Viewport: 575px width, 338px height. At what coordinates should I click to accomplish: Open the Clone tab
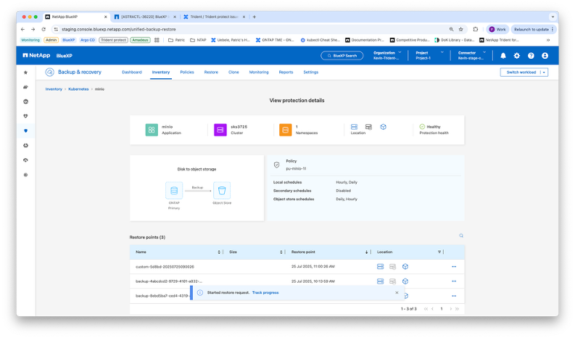coord(233,73)
